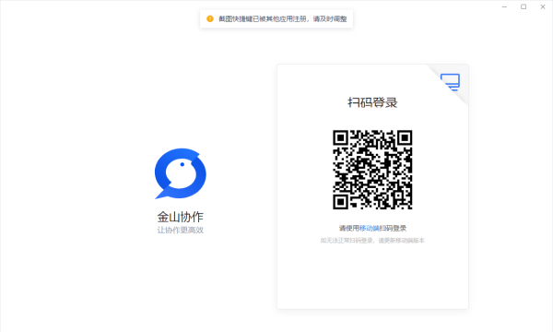Screen dimensions: 553x332
Task: Click the 金山协作 bird logo
Action: (181, 173)
